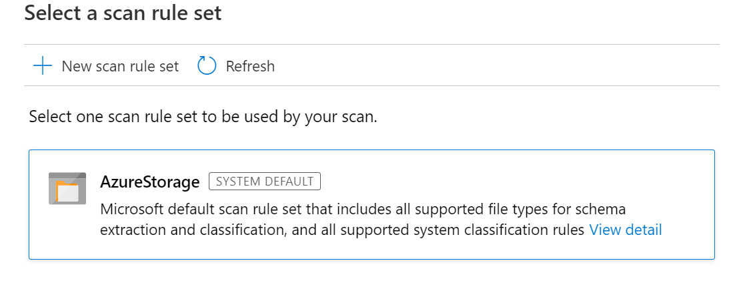Click the 'Select one scan rule set' instruction text
The width and height of the screenshot is (743, 297).
coord(203,118)
